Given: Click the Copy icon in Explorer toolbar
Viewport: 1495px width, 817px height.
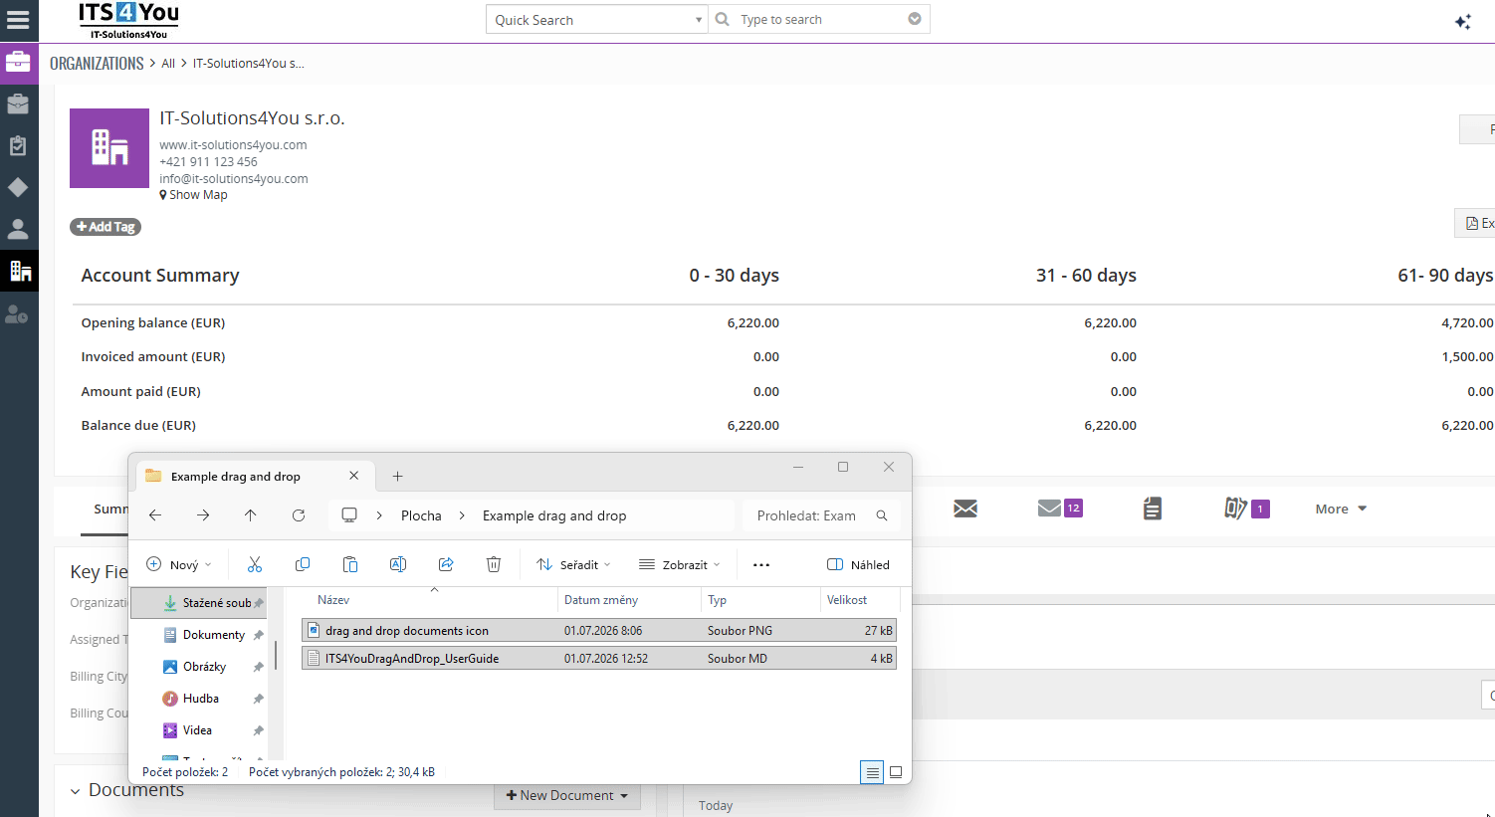Looking at the screenshot, I should tap(303, 564).
